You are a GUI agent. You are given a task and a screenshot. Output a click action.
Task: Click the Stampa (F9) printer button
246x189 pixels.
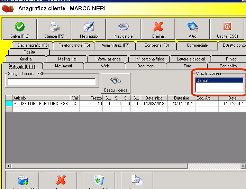tap(54, 29)
